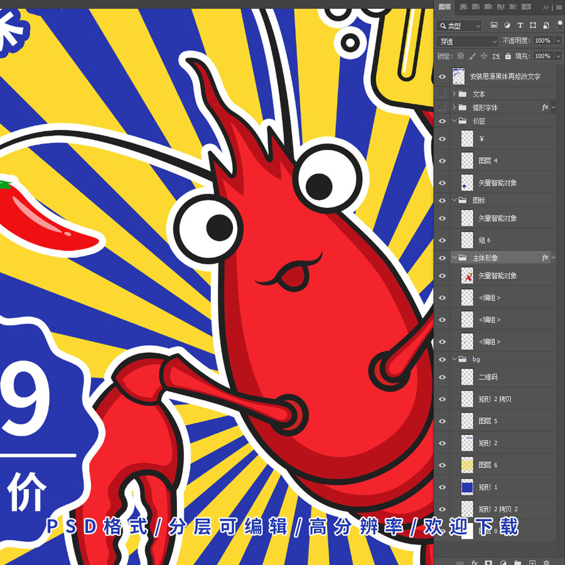Hide the 图层 4 layer
565x565 pixels.
pyautogui.click(x=442, y=161)
